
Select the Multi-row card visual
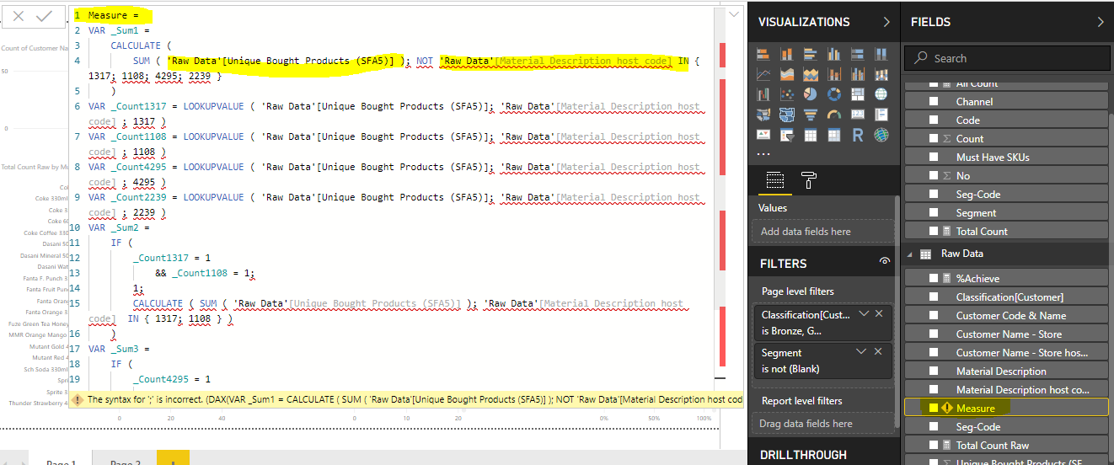click(x=881, y=115)
